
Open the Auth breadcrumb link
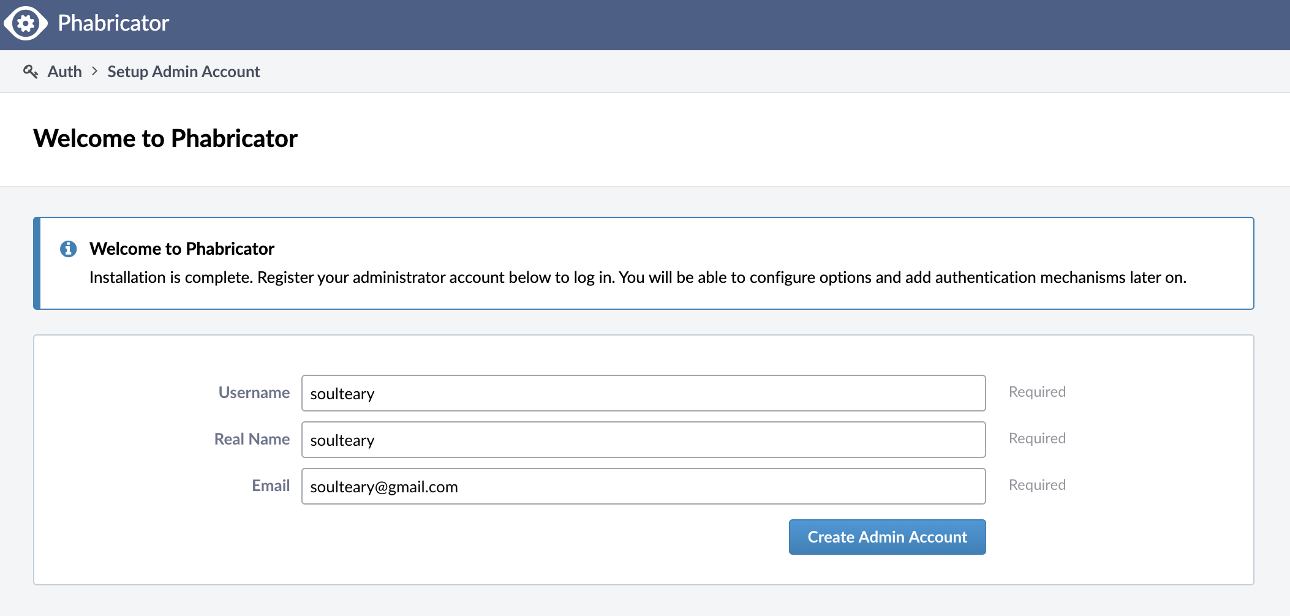tap(64, 72)
